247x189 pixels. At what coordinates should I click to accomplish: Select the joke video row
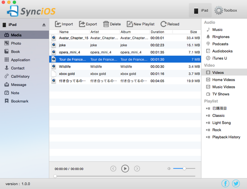pyautogui.click(x=125, y=45)
